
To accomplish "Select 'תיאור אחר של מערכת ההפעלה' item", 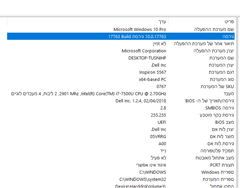I will click(204, 44).
